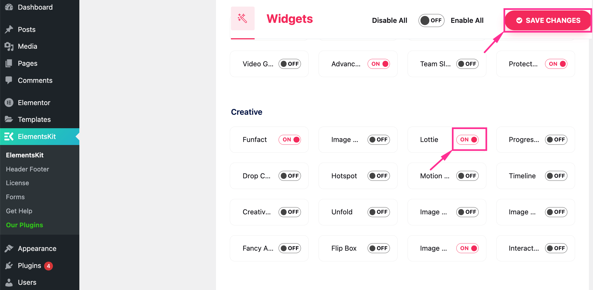Open the Header Footer menu entry
This screenshot has height=290, width=593.
click(x=27, y=169)
